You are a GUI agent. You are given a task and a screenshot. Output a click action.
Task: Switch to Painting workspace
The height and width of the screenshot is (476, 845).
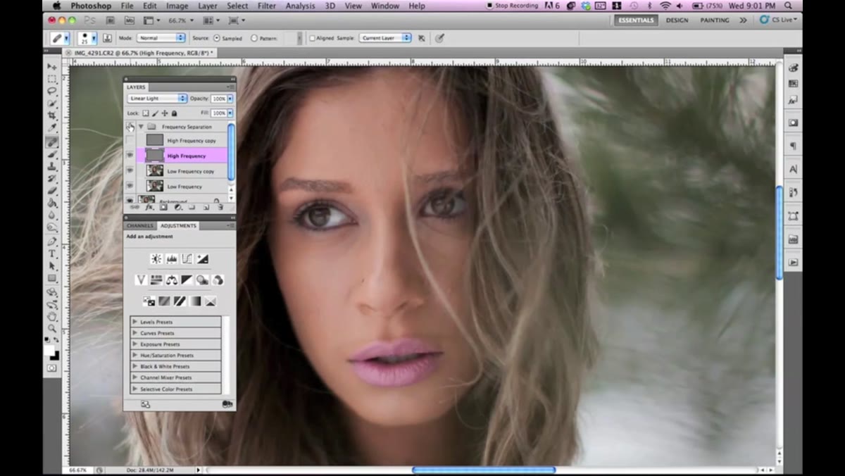tap(714, 20)
